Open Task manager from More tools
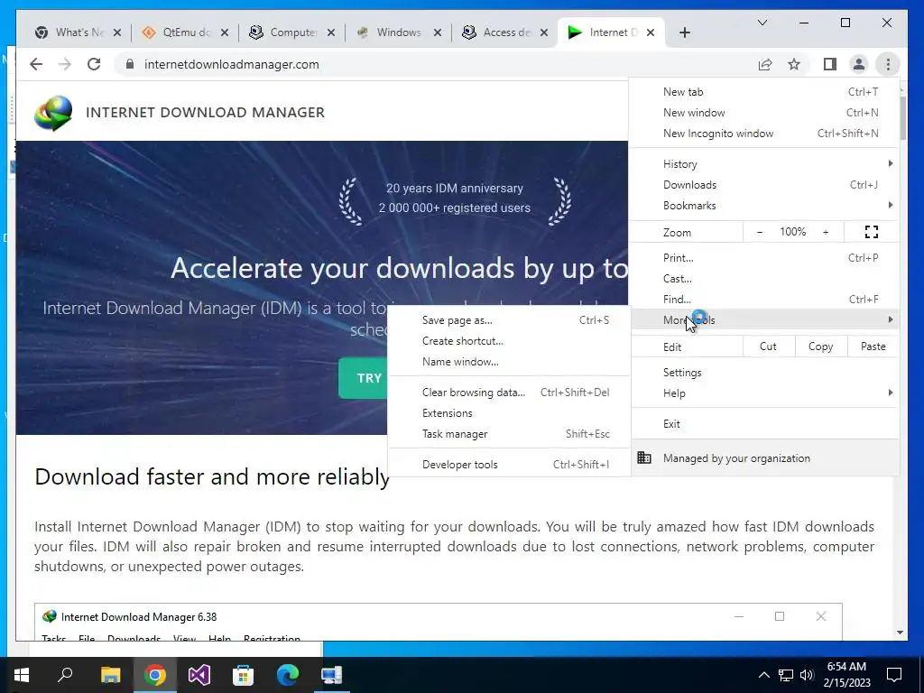Viewport: 924px width, 693px height. 509,433
